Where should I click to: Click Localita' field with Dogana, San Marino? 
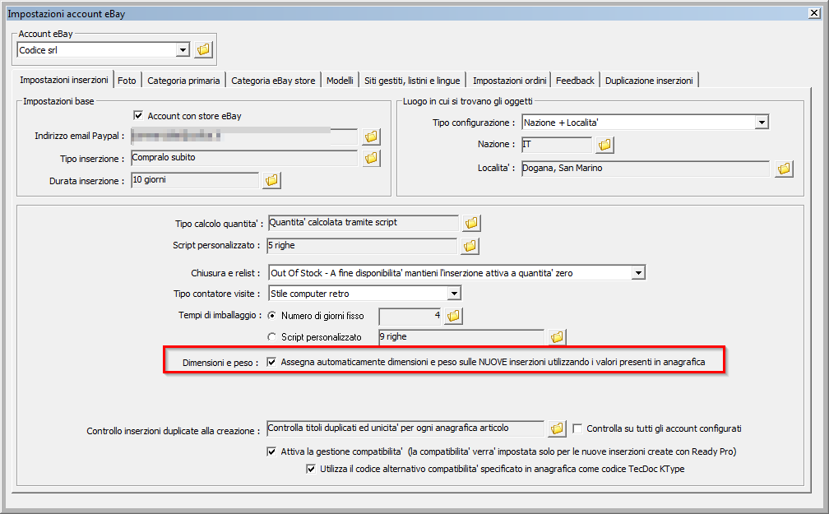646,168
